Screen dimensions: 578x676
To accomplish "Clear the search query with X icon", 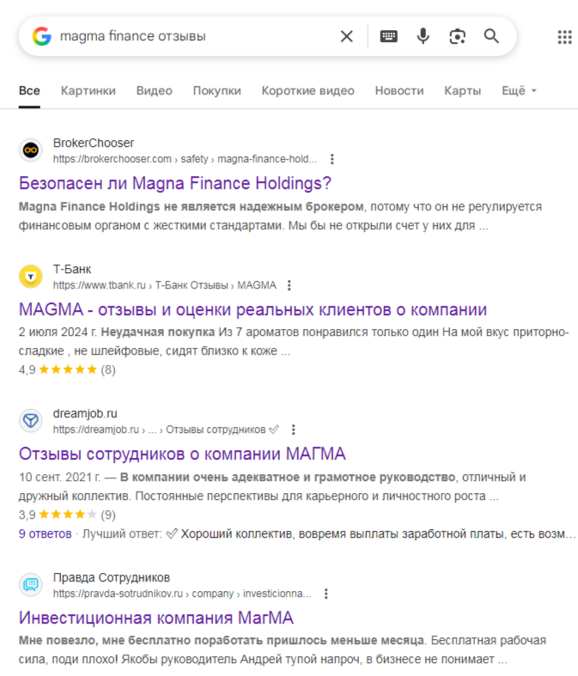I will (346, 36).
